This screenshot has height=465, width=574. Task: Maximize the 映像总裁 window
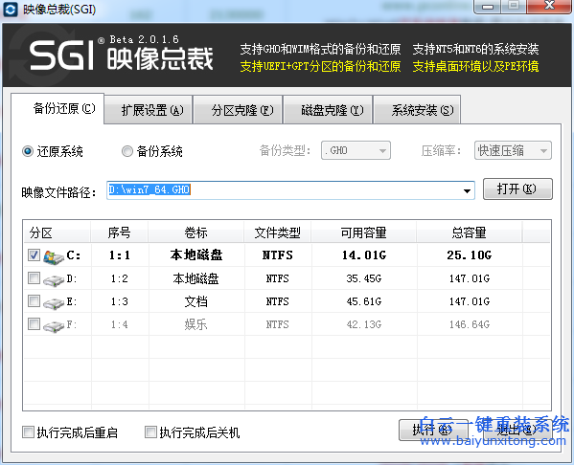(514, 6)
